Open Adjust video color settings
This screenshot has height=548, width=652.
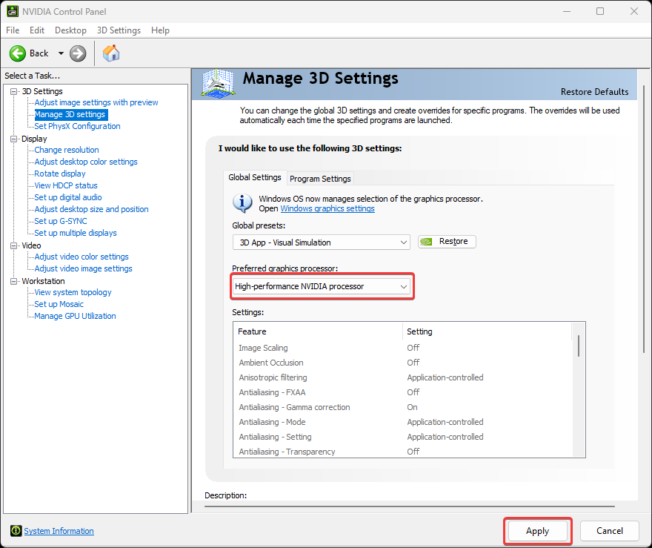tap(81, 257)
